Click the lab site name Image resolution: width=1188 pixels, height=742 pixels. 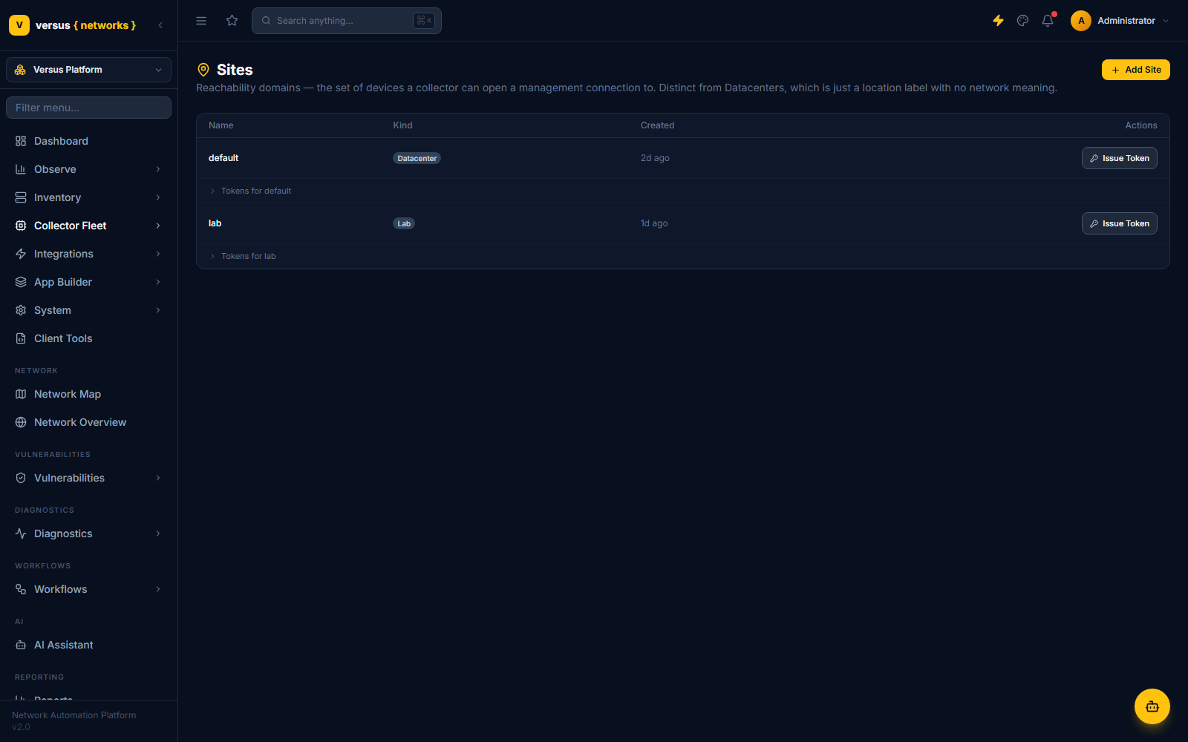point(215,223)
